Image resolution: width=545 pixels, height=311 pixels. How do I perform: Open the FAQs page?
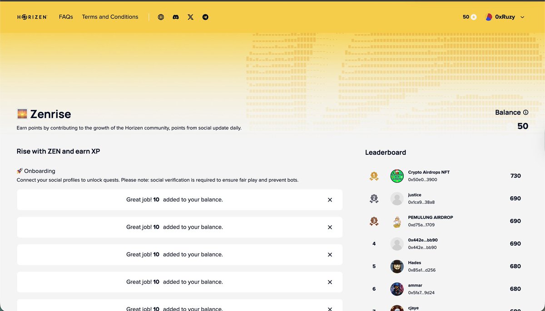pos(66,17)
